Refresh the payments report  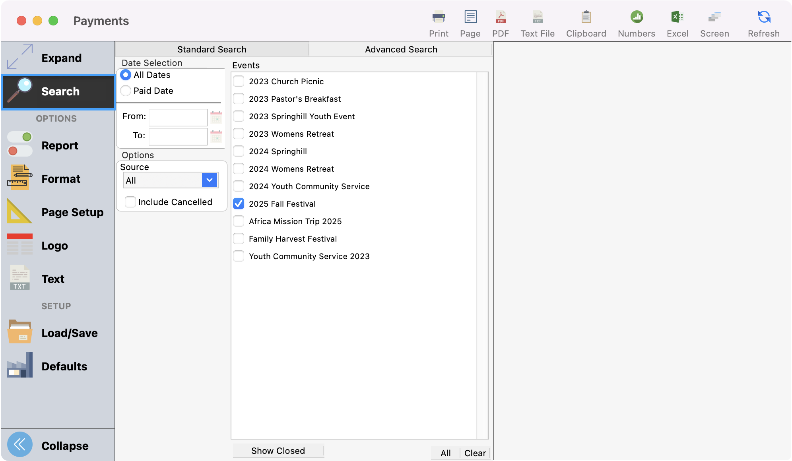(x=763, y=22)
